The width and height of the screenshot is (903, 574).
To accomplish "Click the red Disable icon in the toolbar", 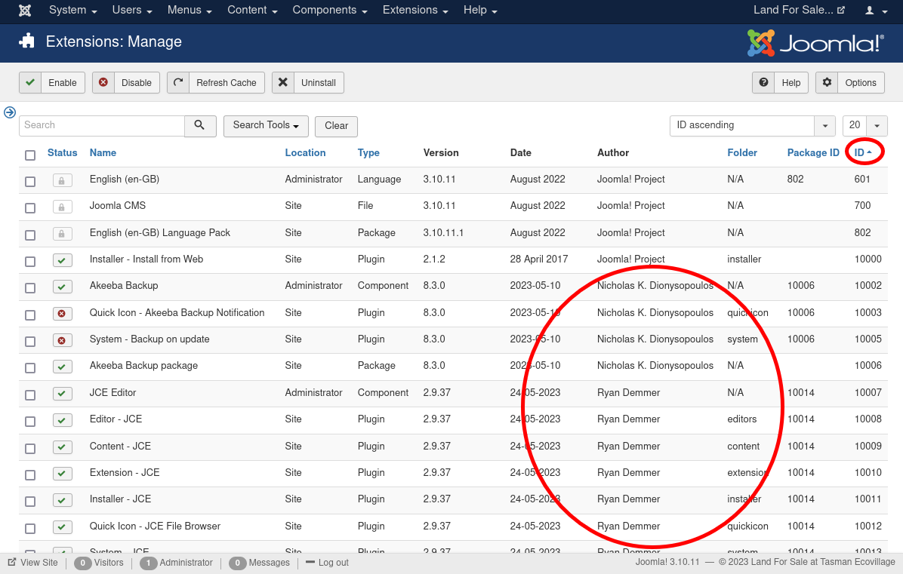I will pyautogui.click(x=103, y=82).
